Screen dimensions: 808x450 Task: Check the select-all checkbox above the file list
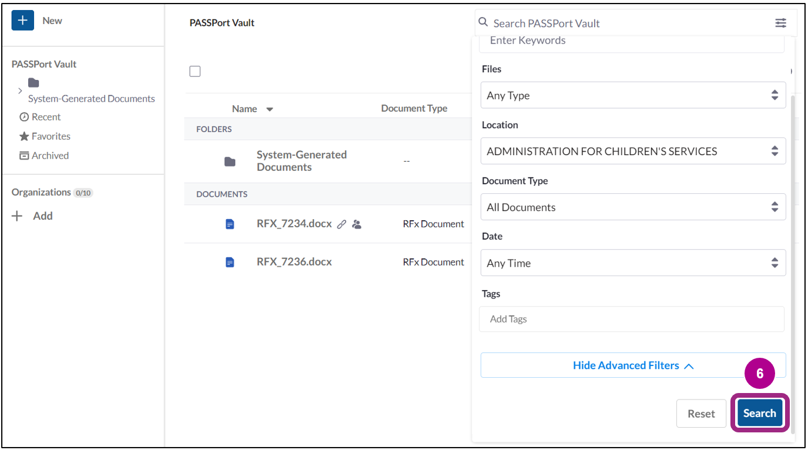pyautogui.click(x=195, y=71)
